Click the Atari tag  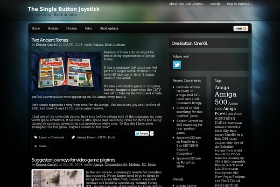(238, 114)
